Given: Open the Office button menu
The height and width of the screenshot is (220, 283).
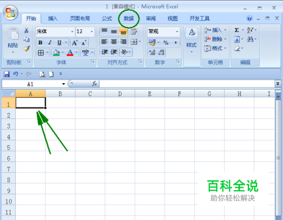Looking at the screenshot, I should pyautogui.click(x=11, y=13).
